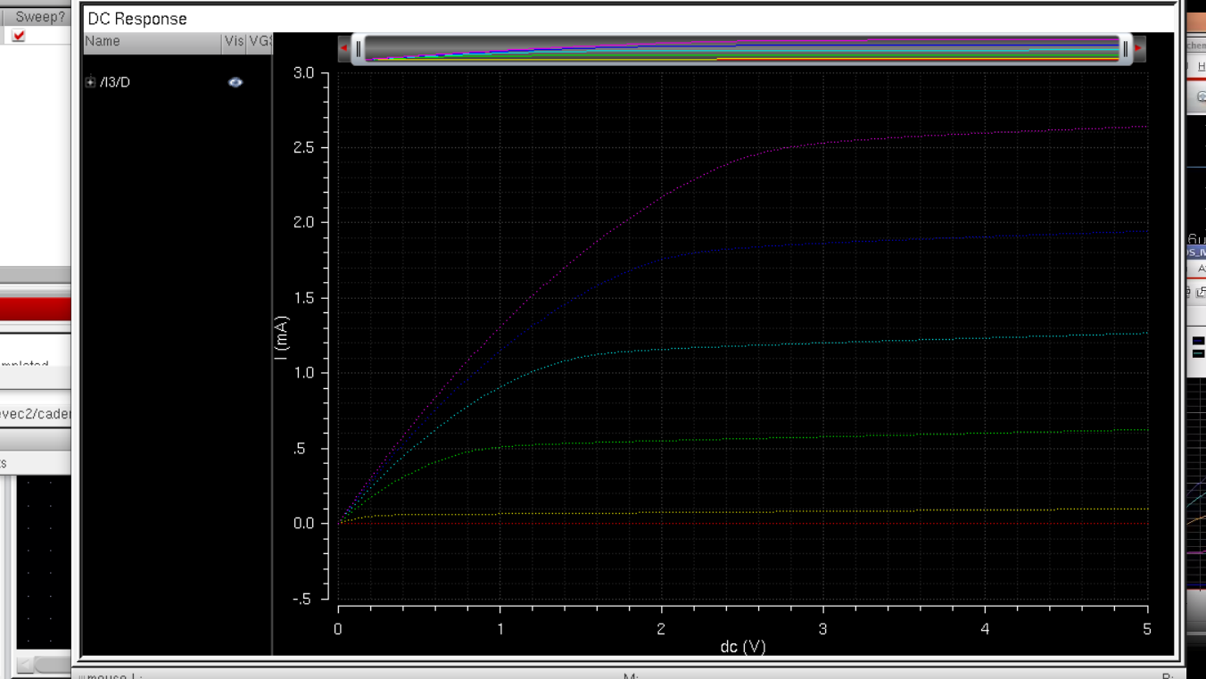This screenshot has height=679, width=1206.
Task: Uncheck the red Sweep? checkbox
Action: point(19,36)
